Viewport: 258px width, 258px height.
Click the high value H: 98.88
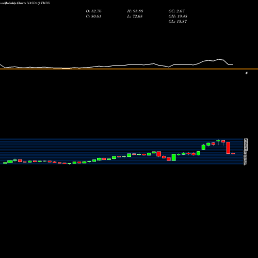[135, 11]
